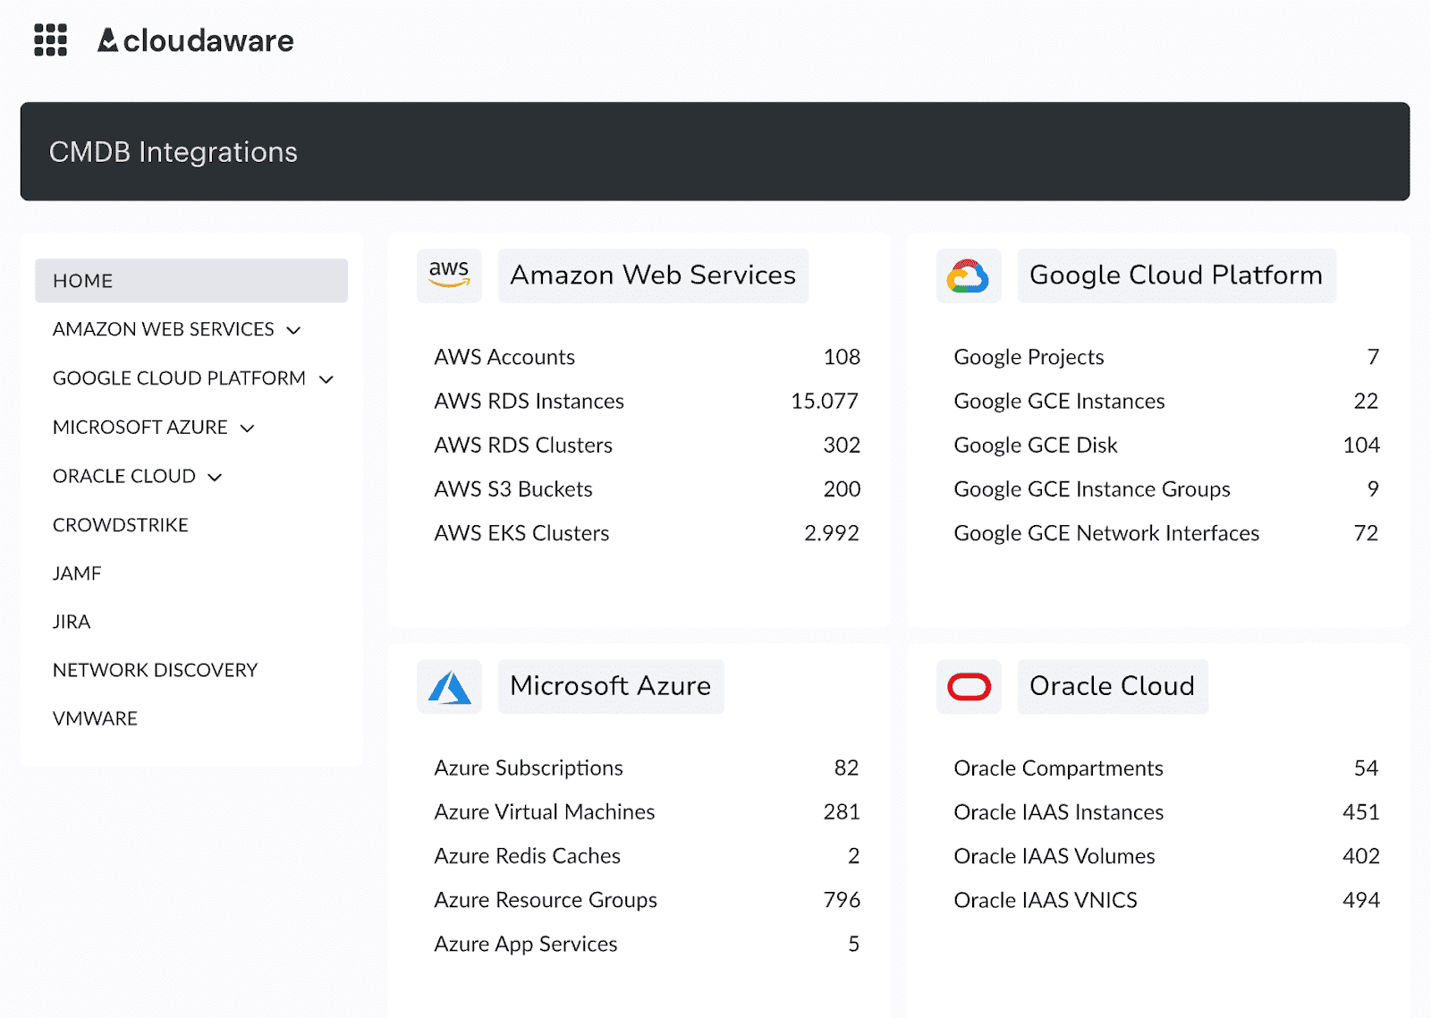
Task: Open AMAZON WEB SERVICES sidebar item
Action: pos(164,329)
